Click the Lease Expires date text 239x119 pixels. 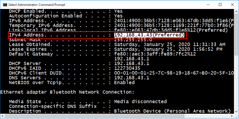(x=168, y=49)
